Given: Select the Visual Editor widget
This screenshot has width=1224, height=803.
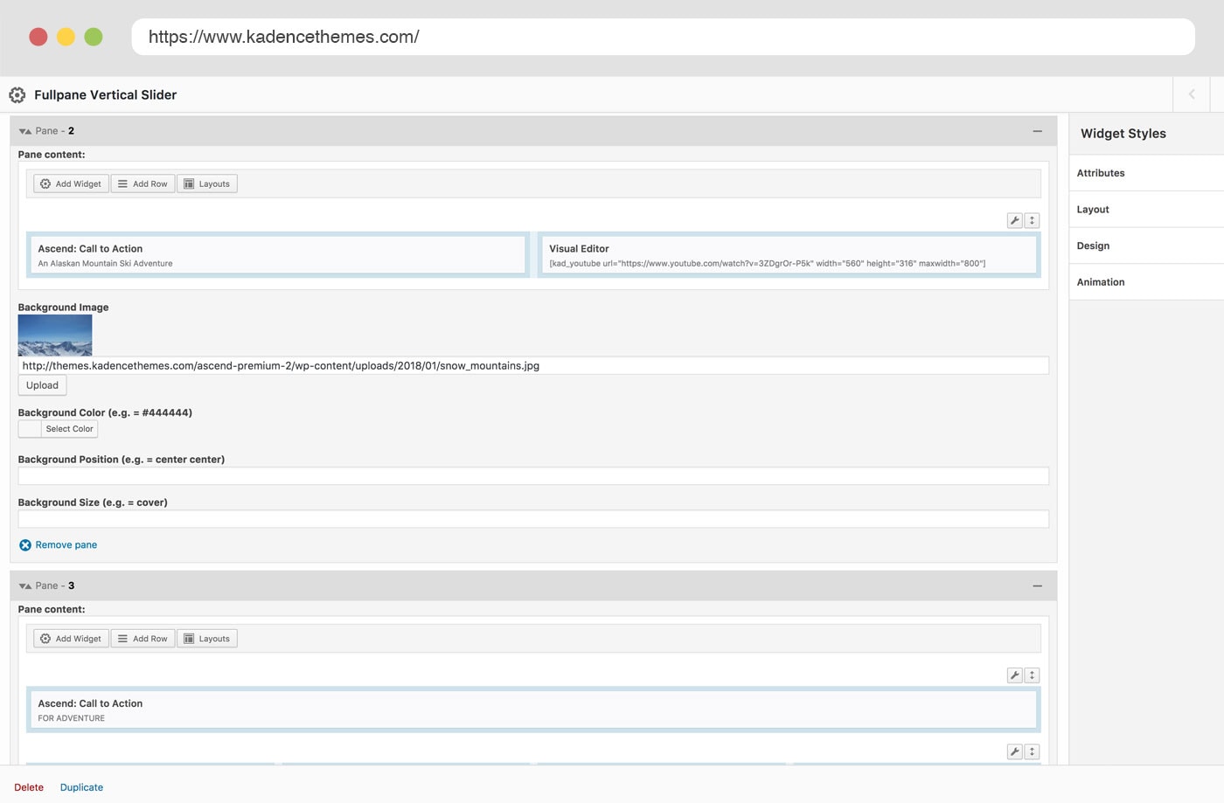Looking at the screenshot, I should 789,255.
